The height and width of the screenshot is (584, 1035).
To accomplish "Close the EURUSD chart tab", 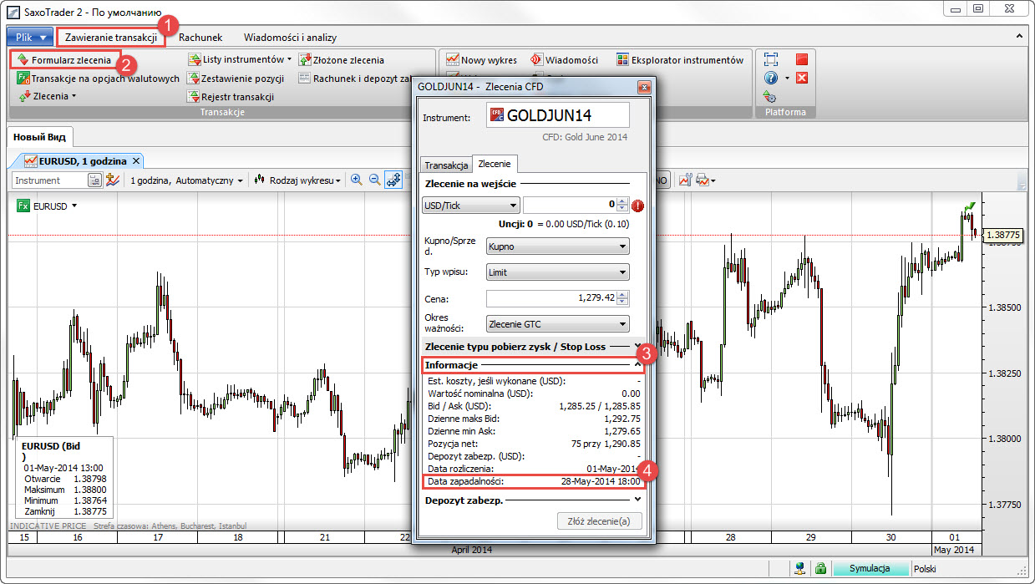I will pos(137,160).
